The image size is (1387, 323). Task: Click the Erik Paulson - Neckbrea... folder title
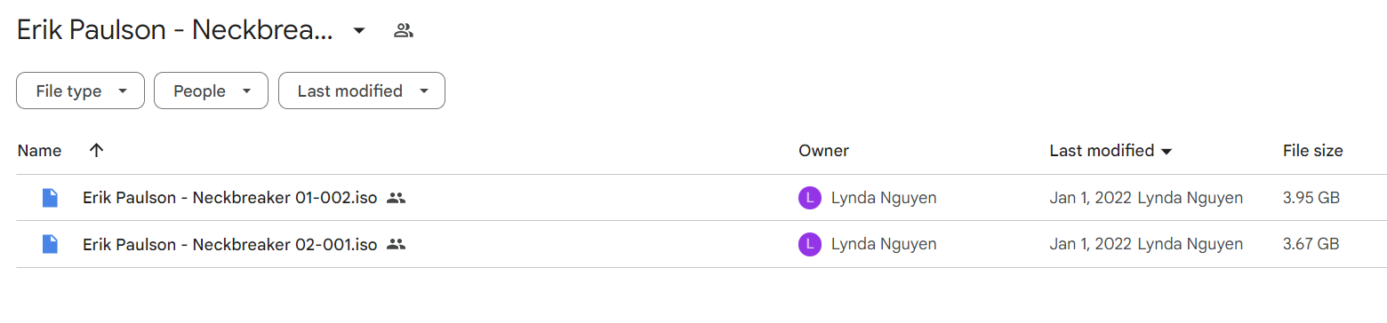click(x=175, y=31)
